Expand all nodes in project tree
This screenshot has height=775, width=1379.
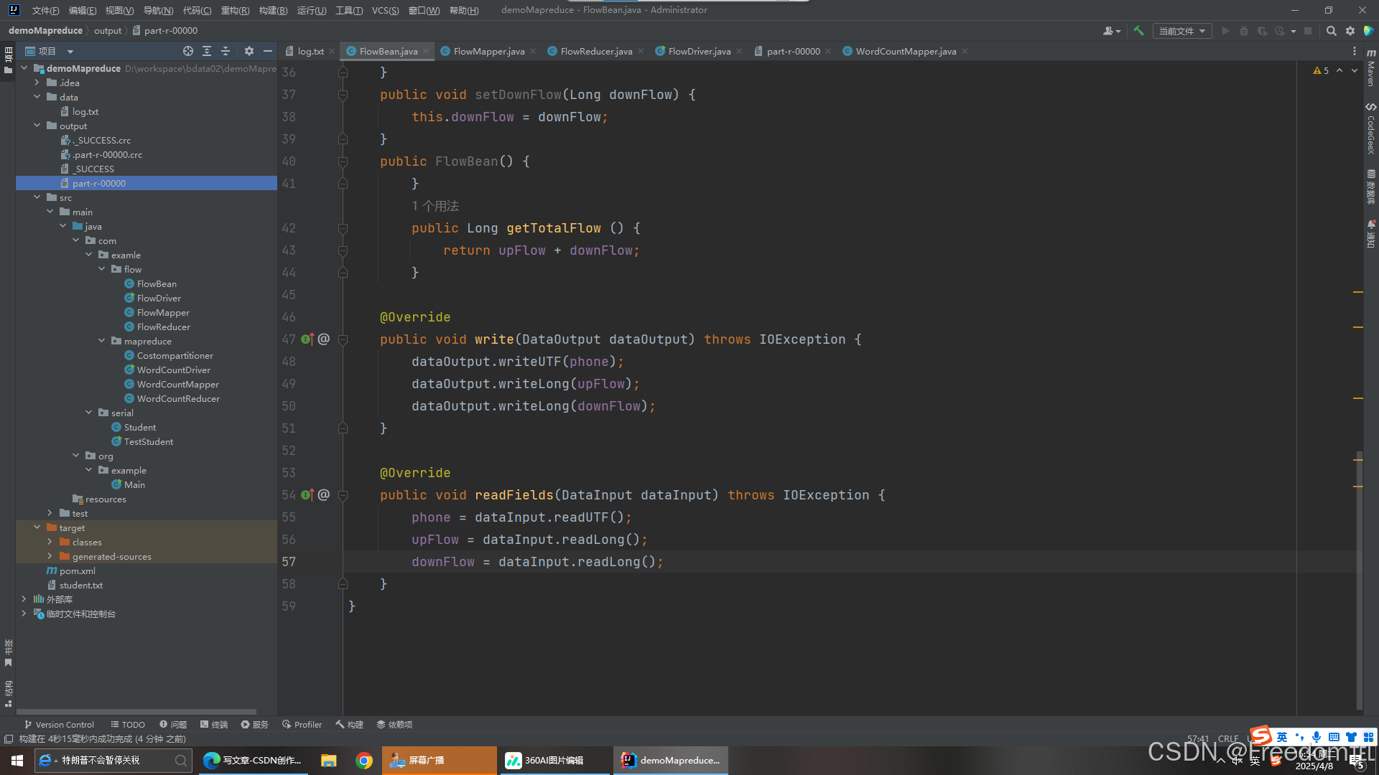207,51
